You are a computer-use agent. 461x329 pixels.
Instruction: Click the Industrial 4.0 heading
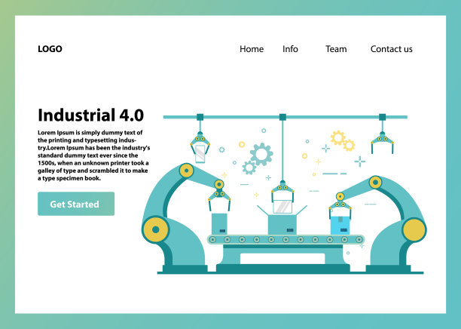pos(90,115)
